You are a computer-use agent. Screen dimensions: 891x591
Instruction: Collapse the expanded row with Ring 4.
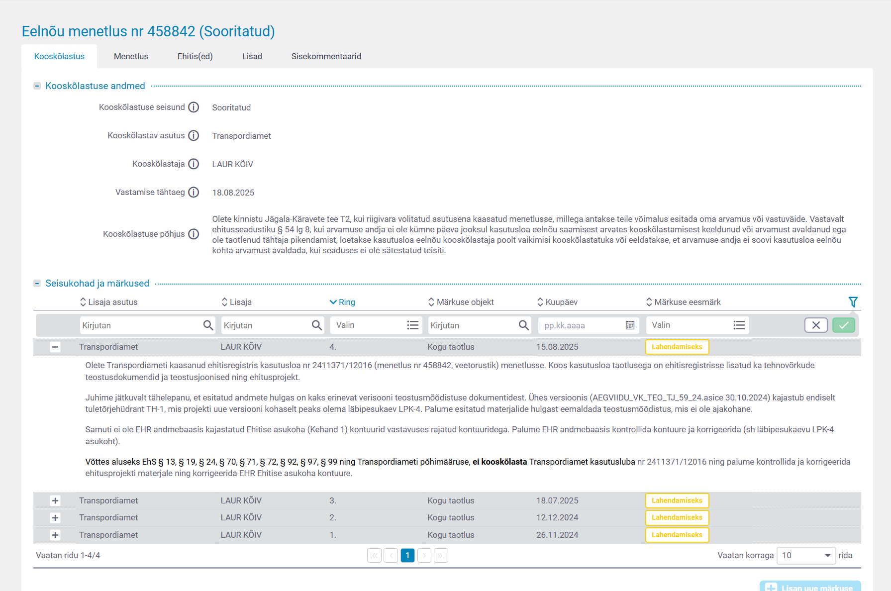click(55, 347)
